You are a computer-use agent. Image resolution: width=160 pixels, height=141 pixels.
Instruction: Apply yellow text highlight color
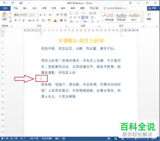click(x=49, y=20)
